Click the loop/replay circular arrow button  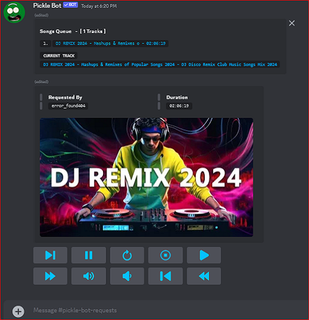point(127,255)
